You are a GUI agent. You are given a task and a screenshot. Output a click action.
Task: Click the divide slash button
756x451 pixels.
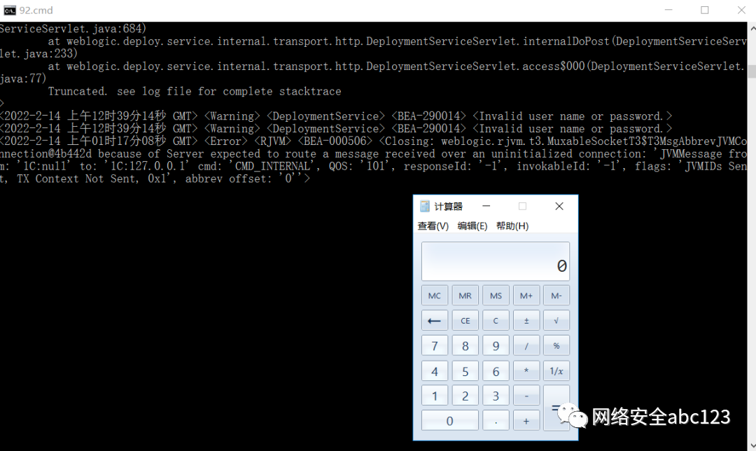click(x=526, y=346)
